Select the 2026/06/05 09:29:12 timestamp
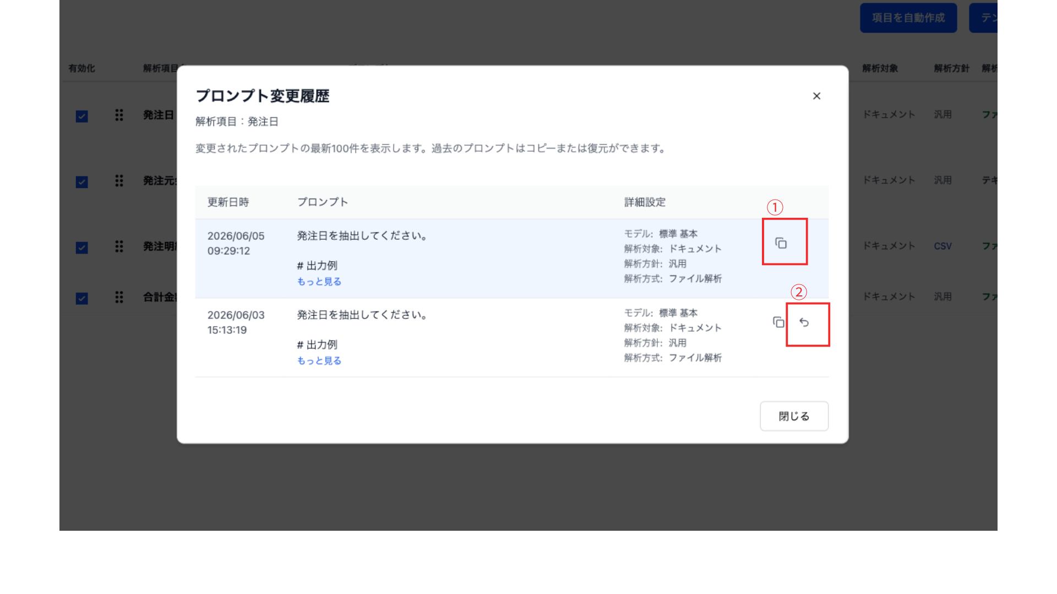1057x594 pixels. coord(236,243)
